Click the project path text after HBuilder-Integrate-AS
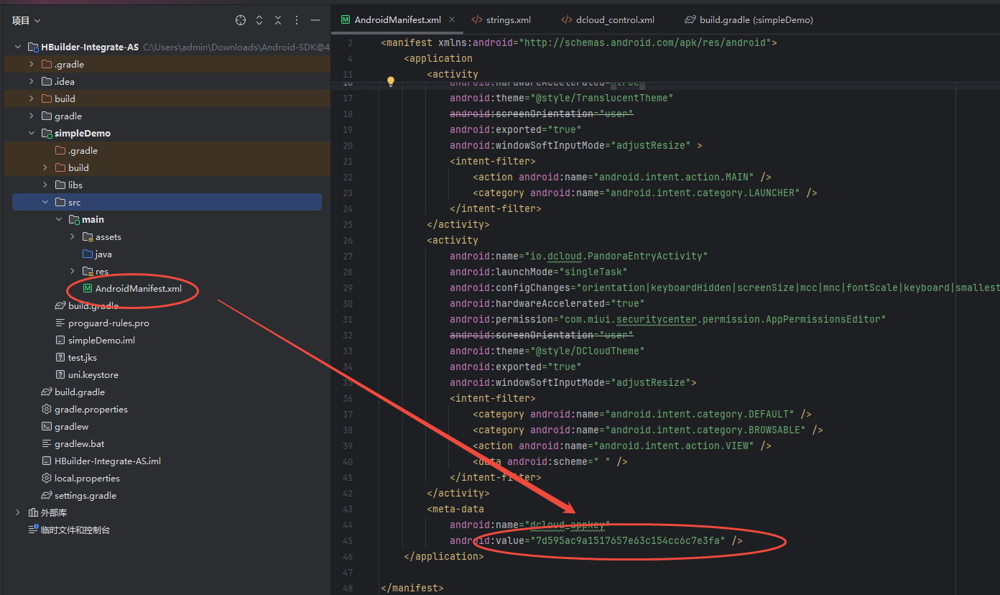Screen dimensions: 1000x595 click(236, 47)
